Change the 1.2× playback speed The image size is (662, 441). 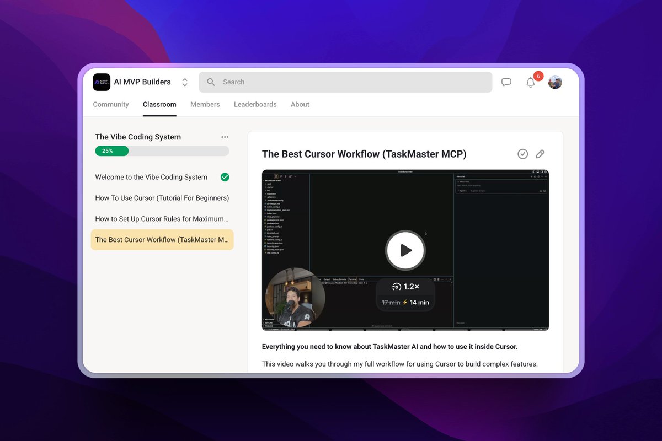click(405, 287)
